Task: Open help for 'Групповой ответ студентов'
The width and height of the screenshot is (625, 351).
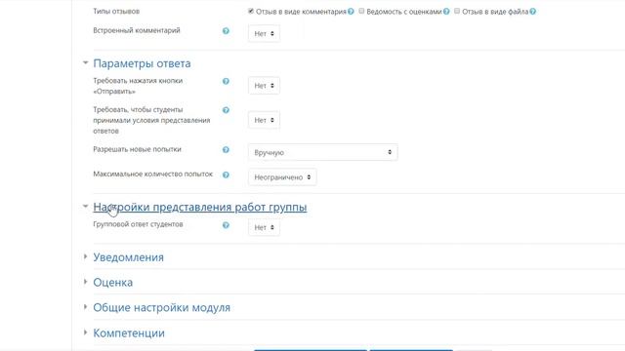Action: [226, 225]
